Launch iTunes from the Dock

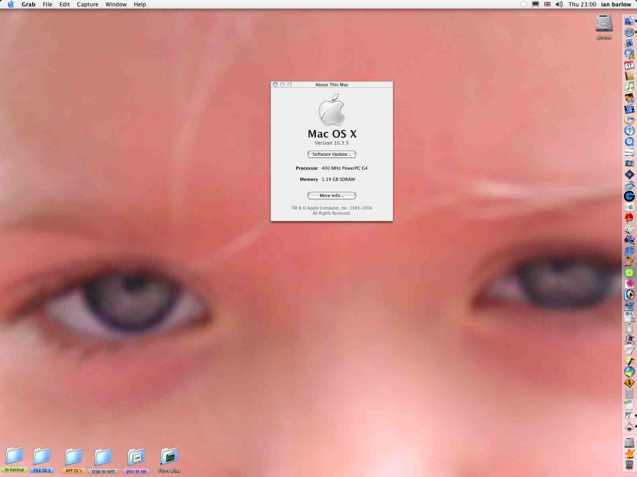629,87
